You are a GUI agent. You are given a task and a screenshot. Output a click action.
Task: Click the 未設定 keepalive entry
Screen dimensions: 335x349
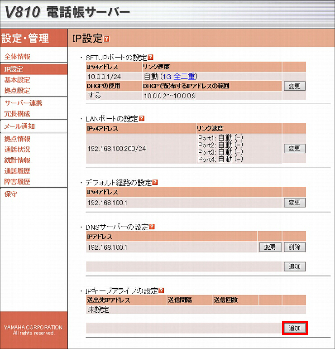pyautogui.click(x=99, y=310)
